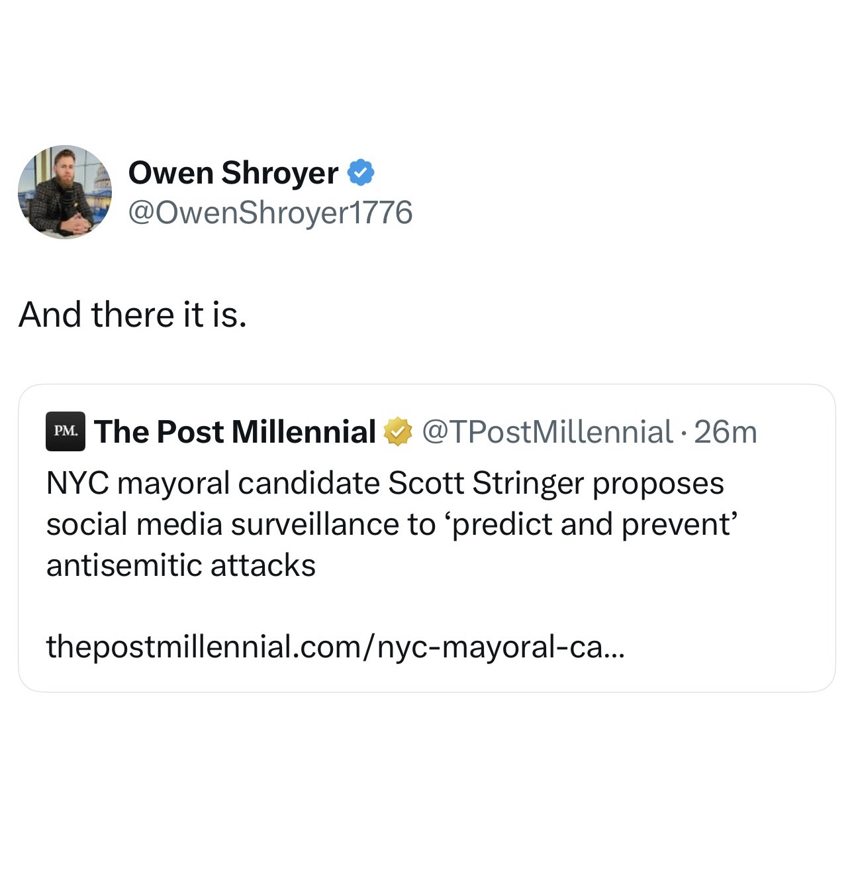Click the word "proposes" in the headline
This screenshot has width=854, height=892.
point(658,483)
